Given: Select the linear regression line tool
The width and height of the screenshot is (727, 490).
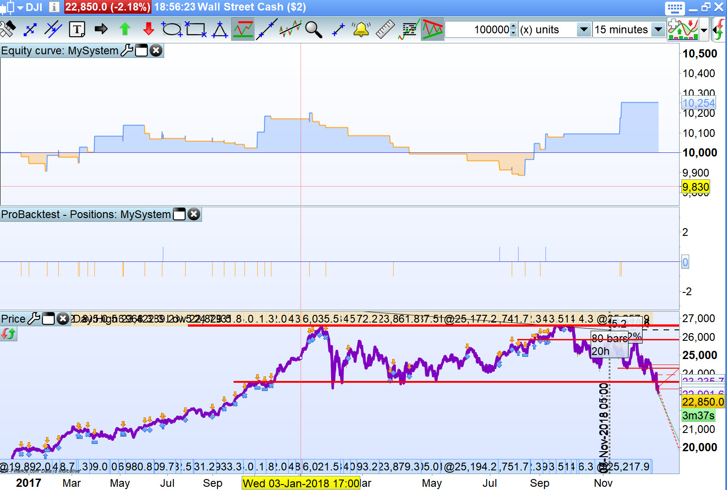Looking at the screenshot, I should [291, 30].
